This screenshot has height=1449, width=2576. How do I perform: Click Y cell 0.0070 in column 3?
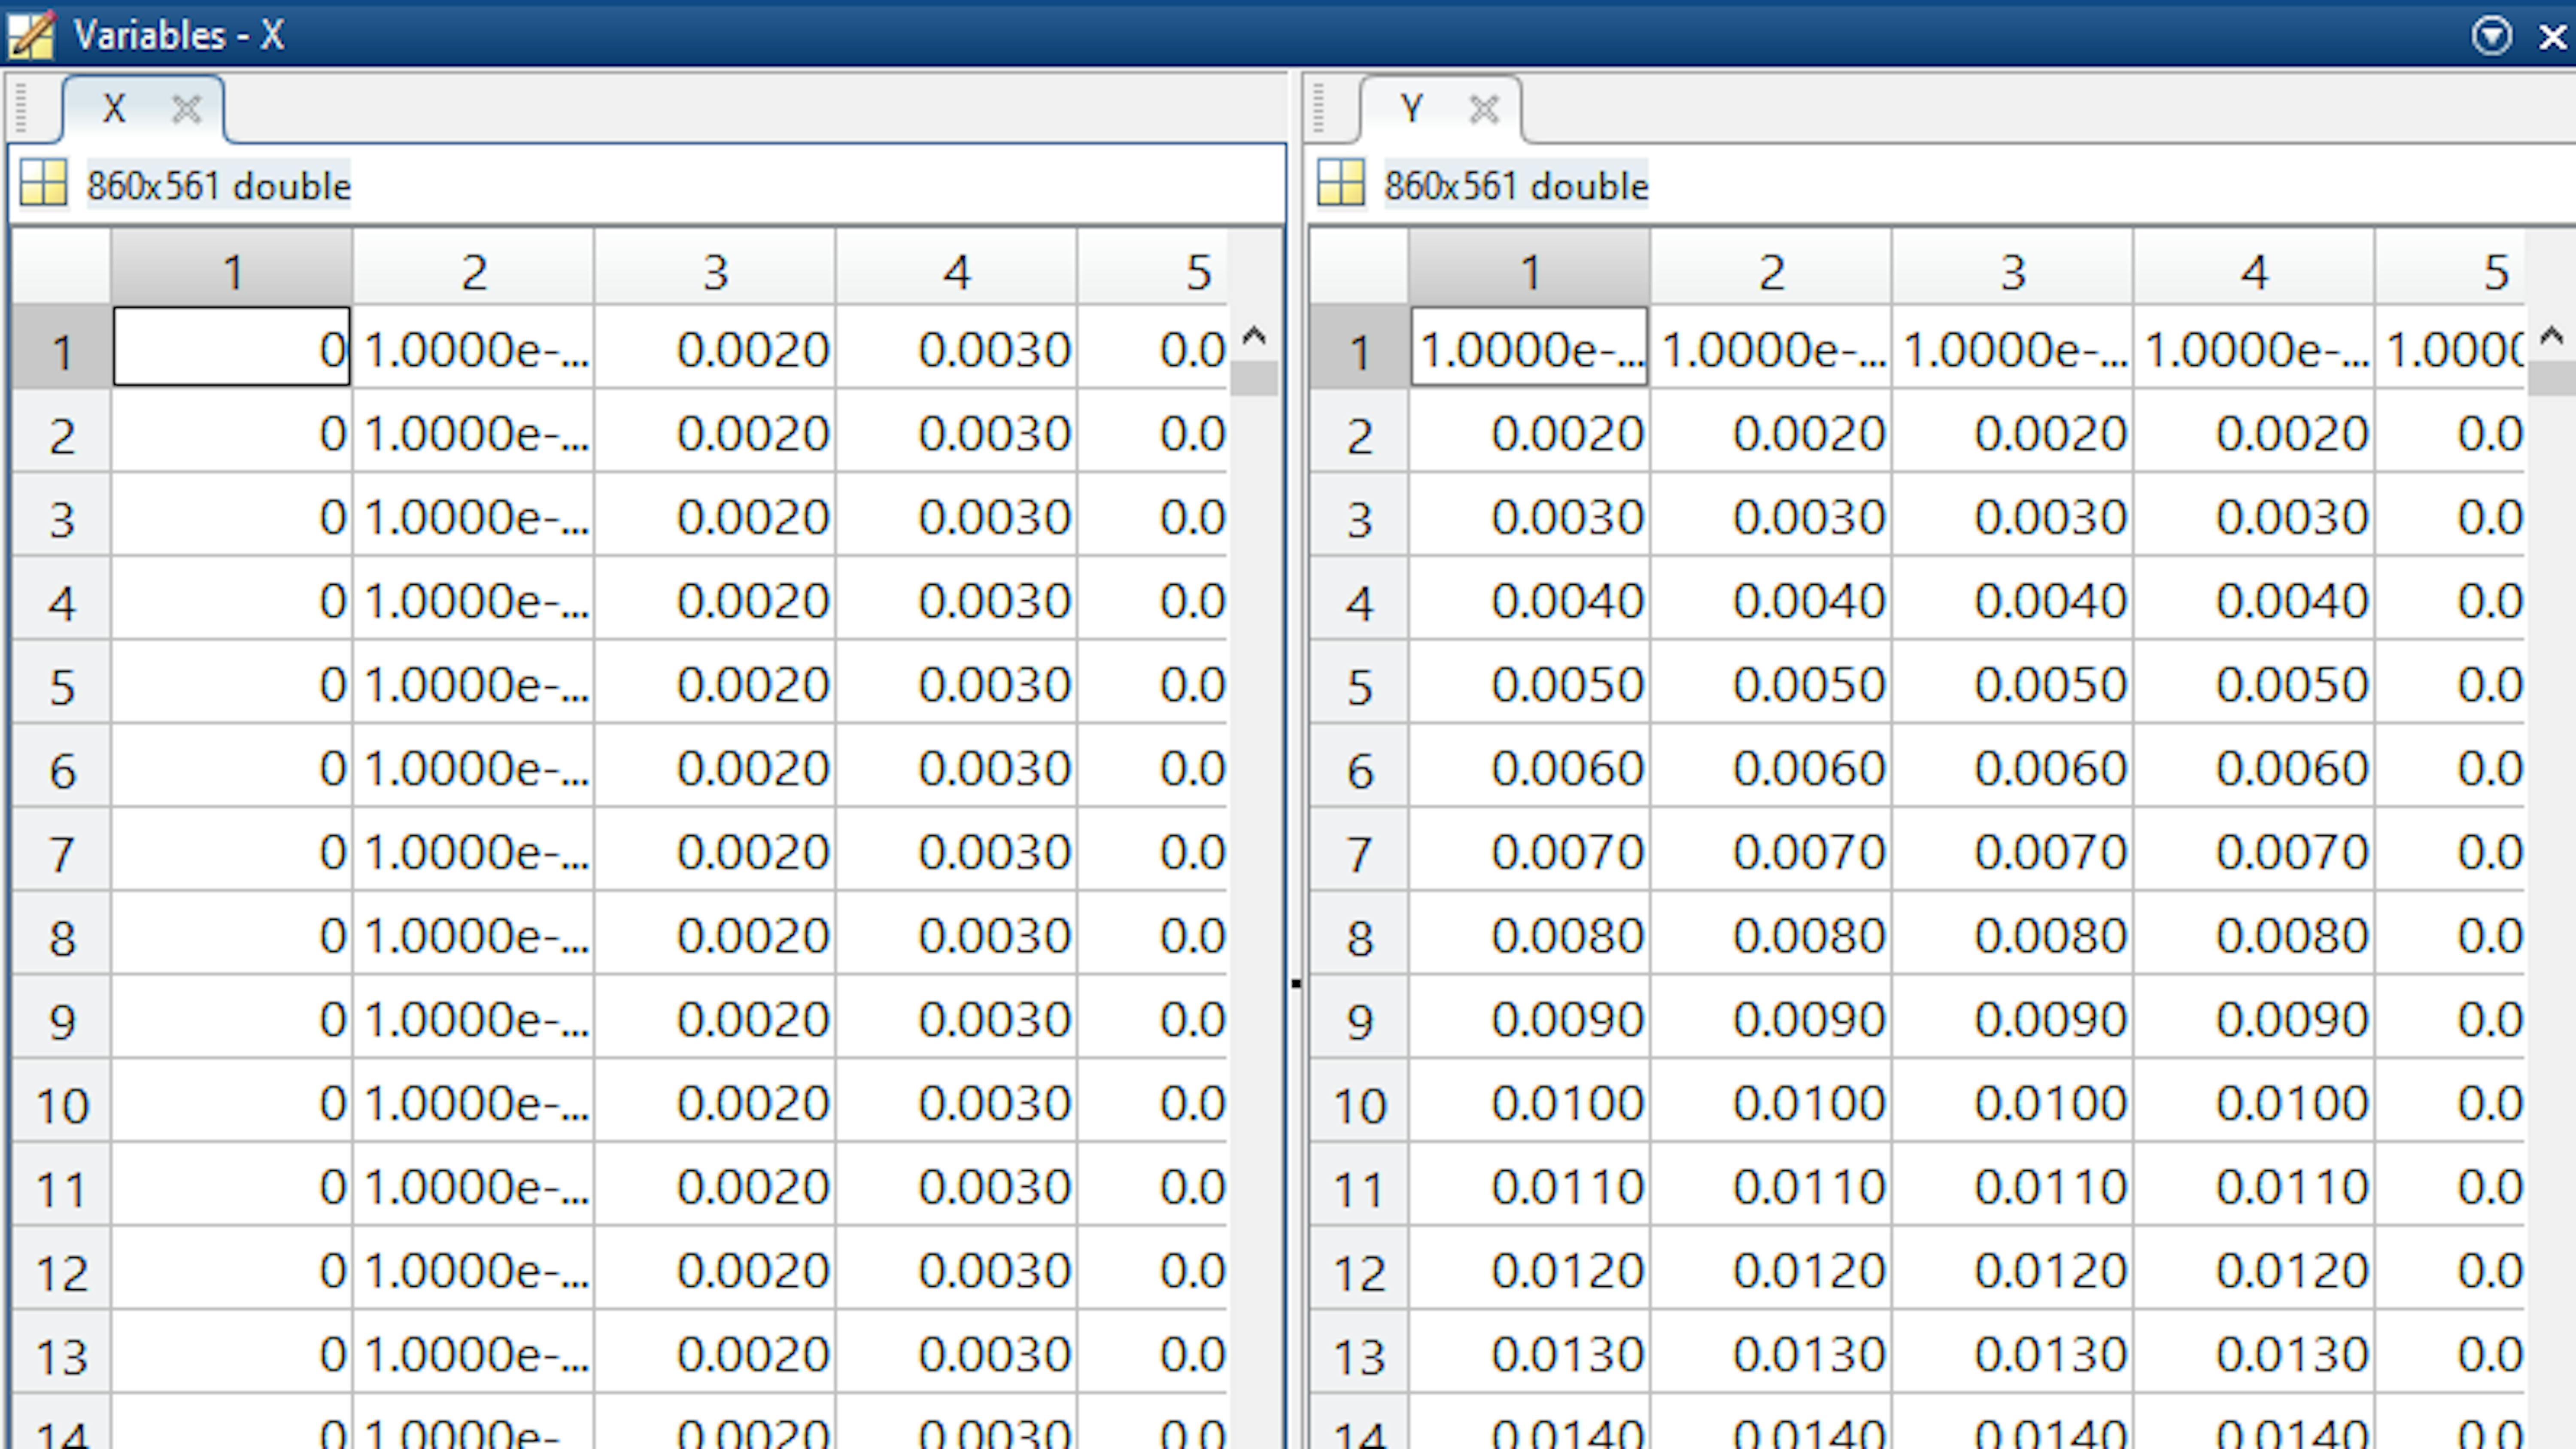[x=2013, y=850]
